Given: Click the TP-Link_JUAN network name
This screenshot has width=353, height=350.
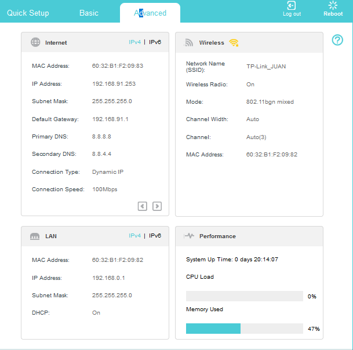Looking at the screenshot, I should pos(265,67).
